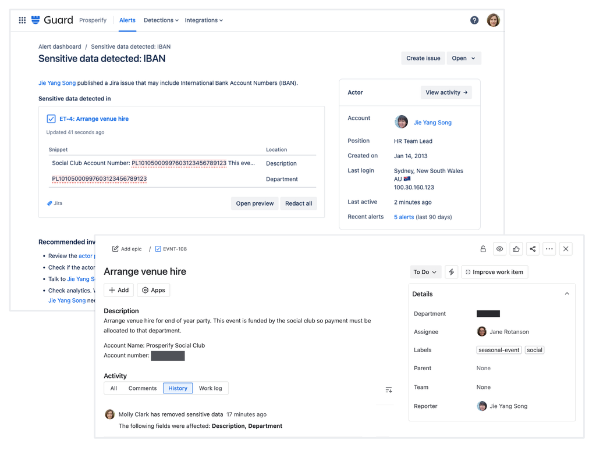This screenshot has height=451, width=596.
Task: Click the redacted Department field value
Action: [x=488, y=314]
